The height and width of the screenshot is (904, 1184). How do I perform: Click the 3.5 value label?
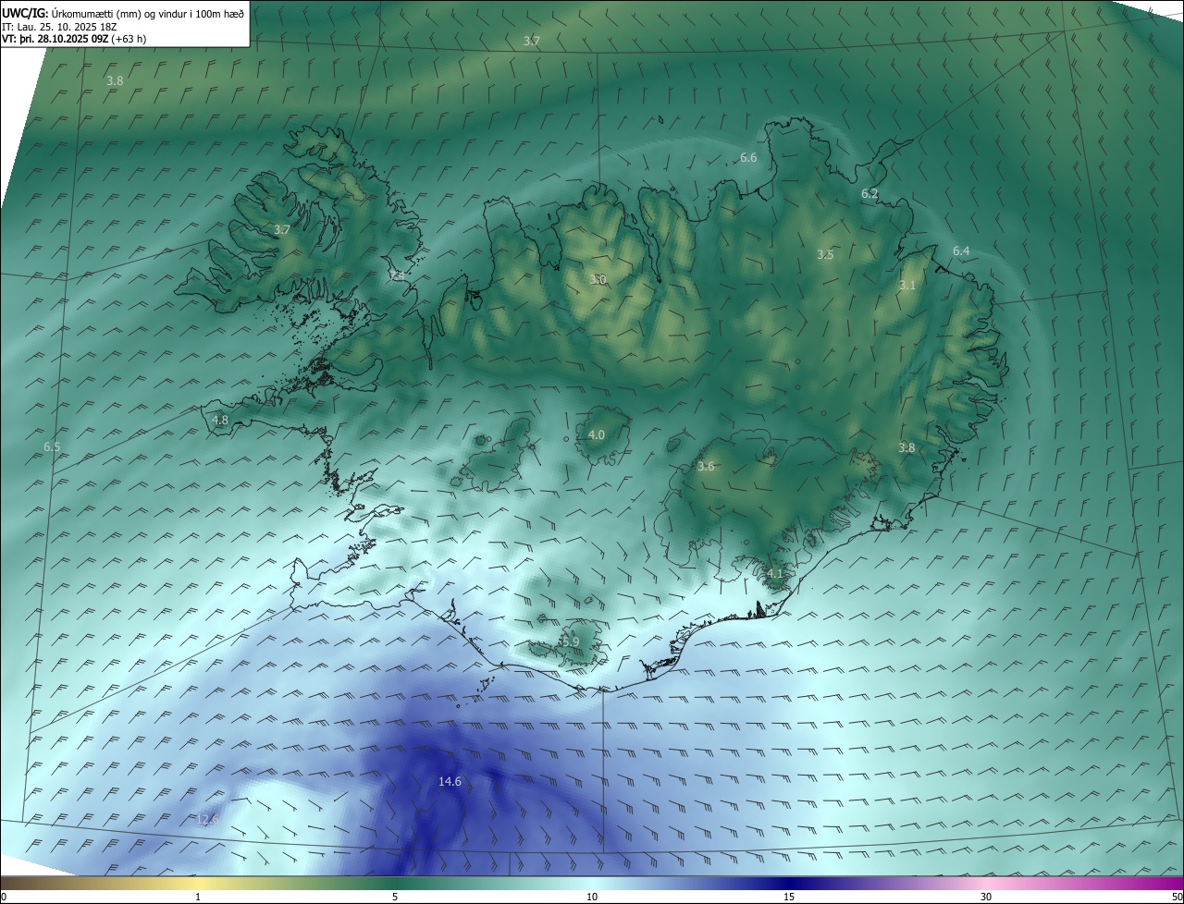pos(825,254)
